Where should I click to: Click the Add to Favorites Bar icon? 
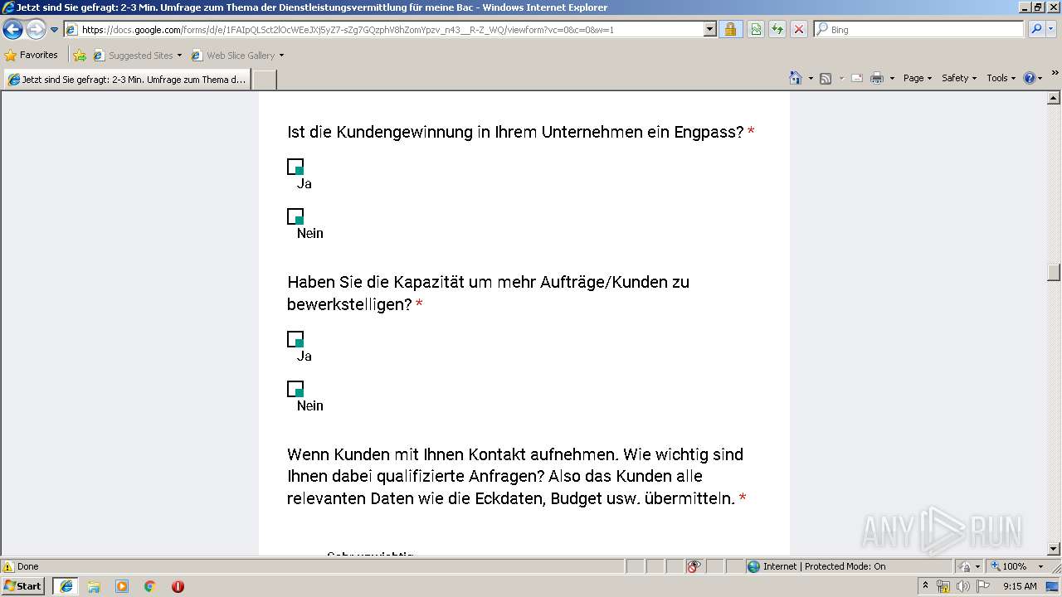click(x=80, y=56)
